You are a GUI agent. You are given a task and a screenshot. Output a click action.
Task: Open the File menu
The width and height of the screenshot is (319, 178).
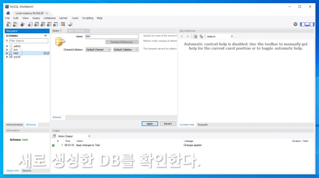[x=7, y=18]
